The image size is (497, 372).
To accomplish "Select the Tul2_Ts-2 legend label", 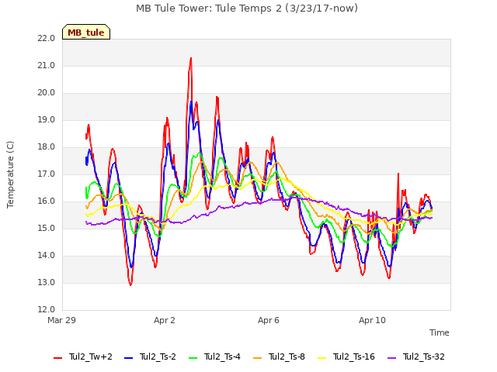I will 158,356.
